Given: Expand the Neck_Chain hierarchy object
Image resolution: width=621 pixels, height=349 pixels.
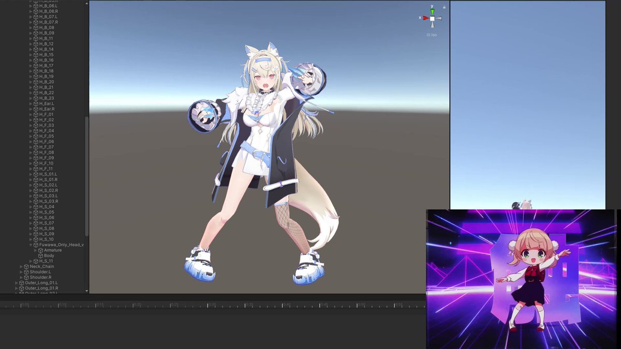Looking at the screenshot, I should pos(21,266).
